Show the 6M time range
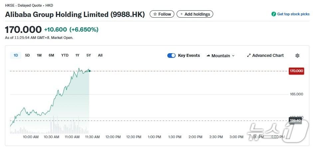This screenshot has height=147, width=313. coord(51,55)
